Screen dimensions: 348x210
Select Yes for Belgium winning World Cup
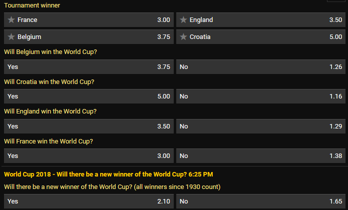pyautogui.click(x=89, y=66)
